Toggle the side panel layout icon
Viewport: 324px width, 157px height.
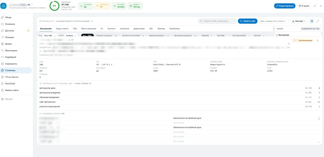point(312,21)
